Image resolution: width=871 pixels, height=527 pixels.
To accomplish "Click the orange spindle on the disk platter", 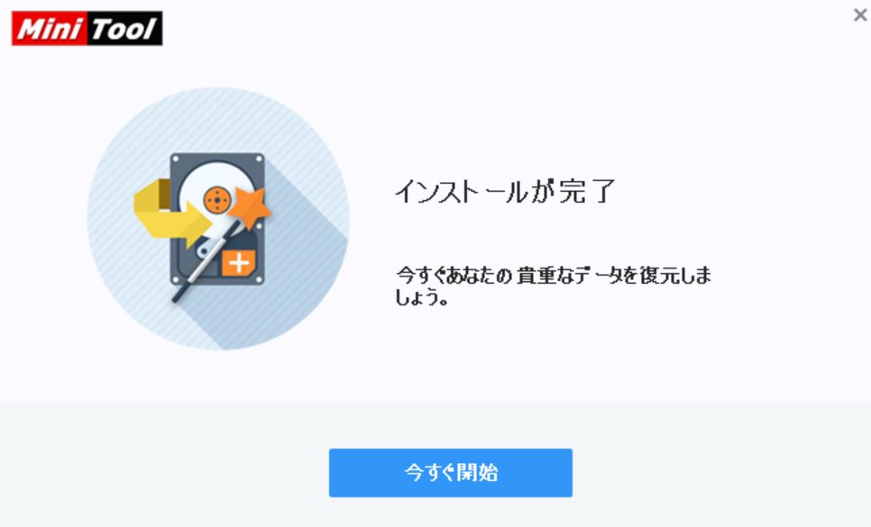I will tap(216, 200).
